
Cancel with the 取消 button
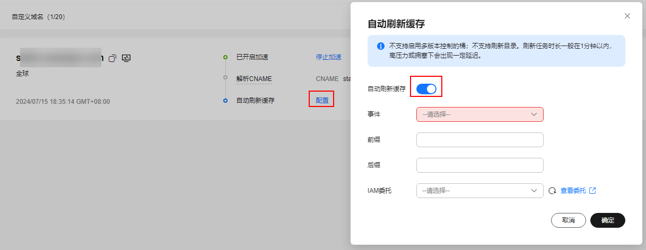click(569, 220)
